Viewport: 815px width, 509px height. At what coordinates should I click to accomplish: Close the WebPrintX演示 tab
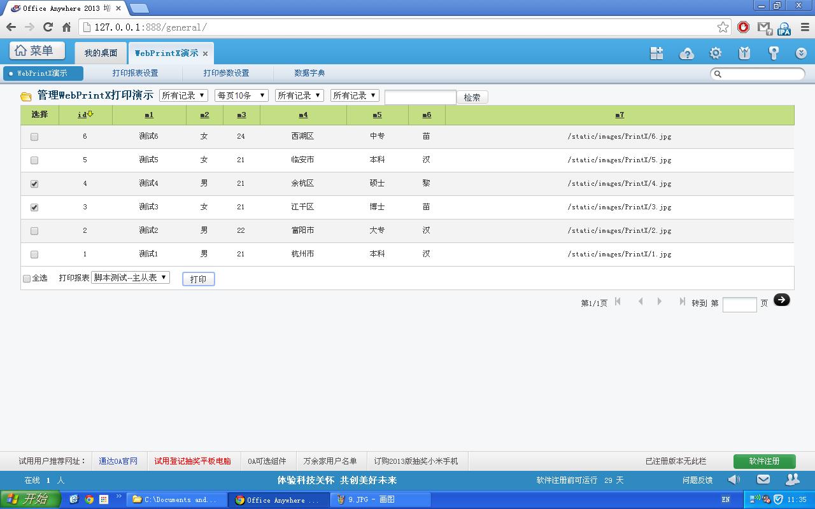point(205,53)
